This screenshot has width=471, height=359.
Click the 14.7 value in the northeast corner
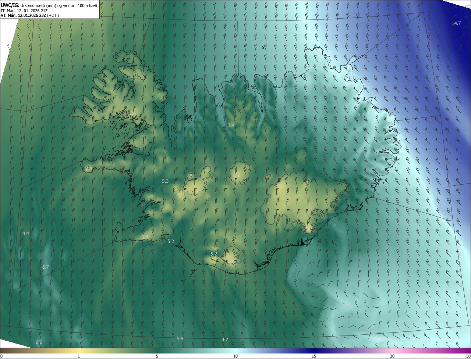tap(456, 23)
